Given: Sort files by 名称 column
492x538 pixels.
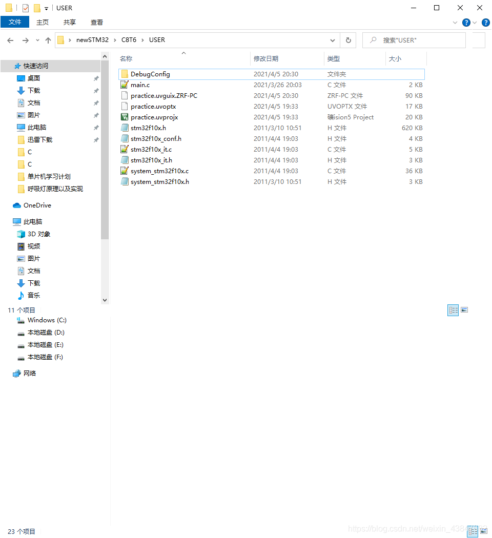Looking at the screenshot, I should 126,59.
